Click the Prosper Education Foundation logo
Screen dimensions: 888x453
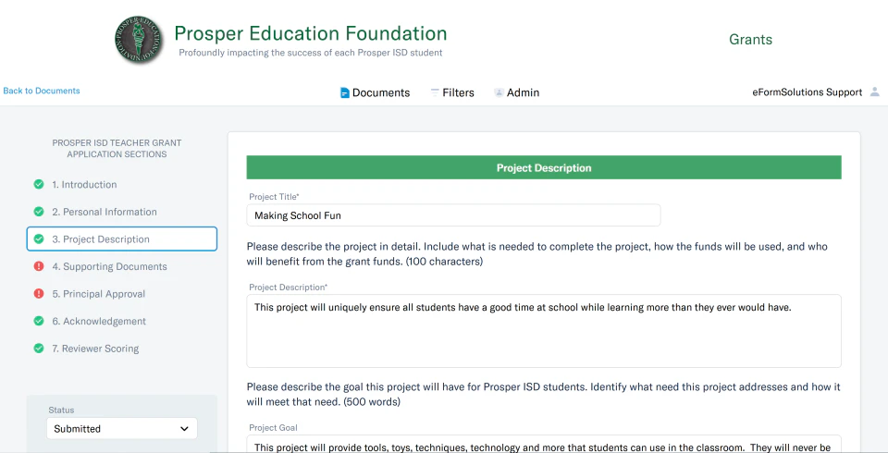point(140,41)
